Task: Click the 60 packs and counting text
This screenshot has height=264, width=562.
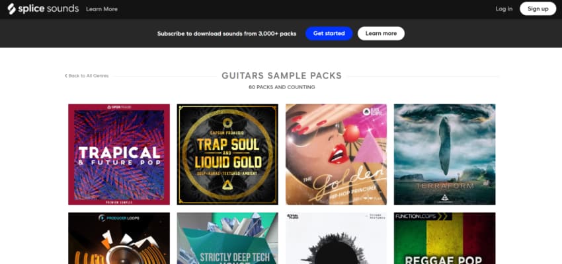Action: [x=282, y=87]
